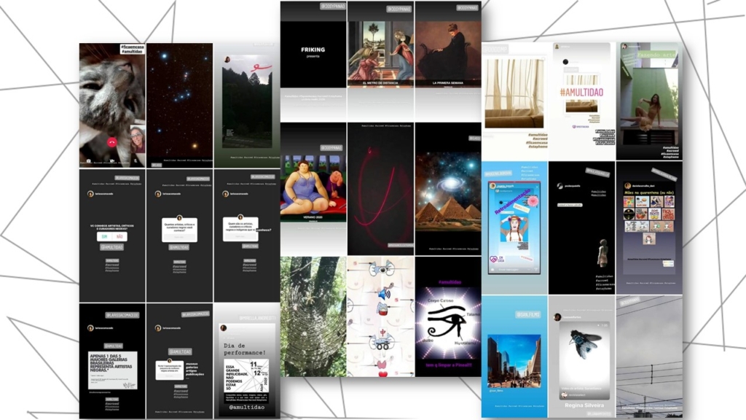Open the painting of the woman in black
This screenshot has height=420, width=746.
coord(448,51)
